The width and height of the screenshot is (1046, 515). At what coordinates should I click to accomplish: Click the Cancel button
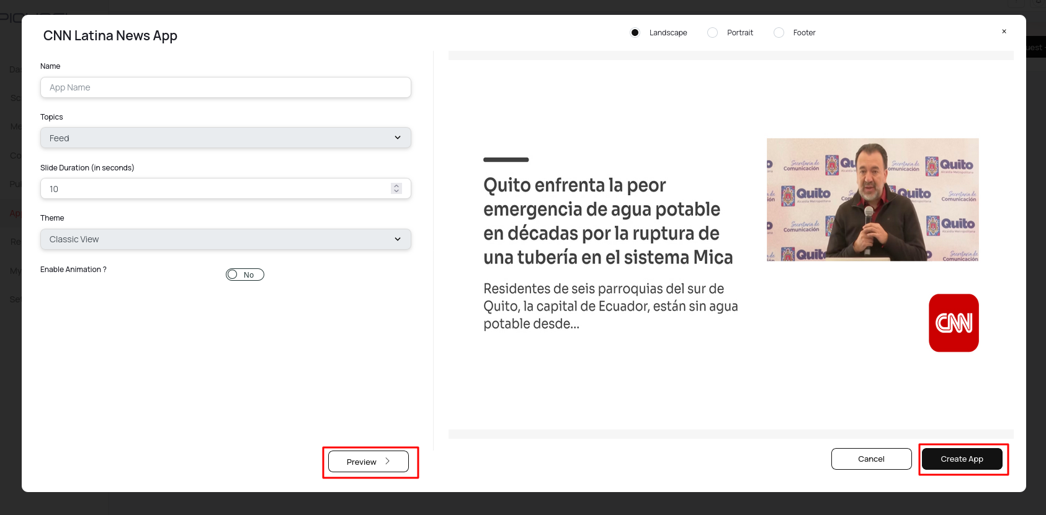point(871,459)
